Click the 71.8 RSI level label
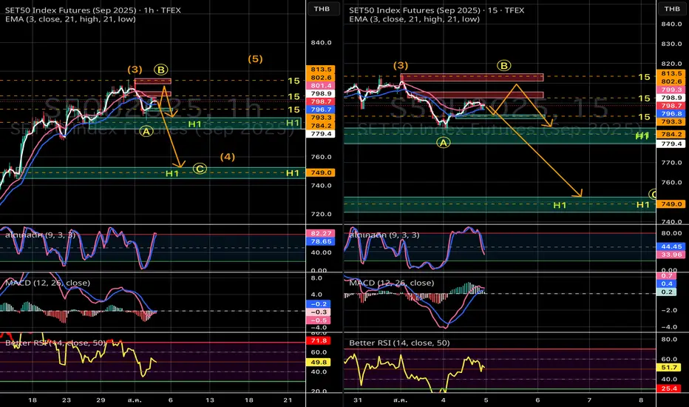Viewport: 689px width, 407px height. click(x=318, y=340)
